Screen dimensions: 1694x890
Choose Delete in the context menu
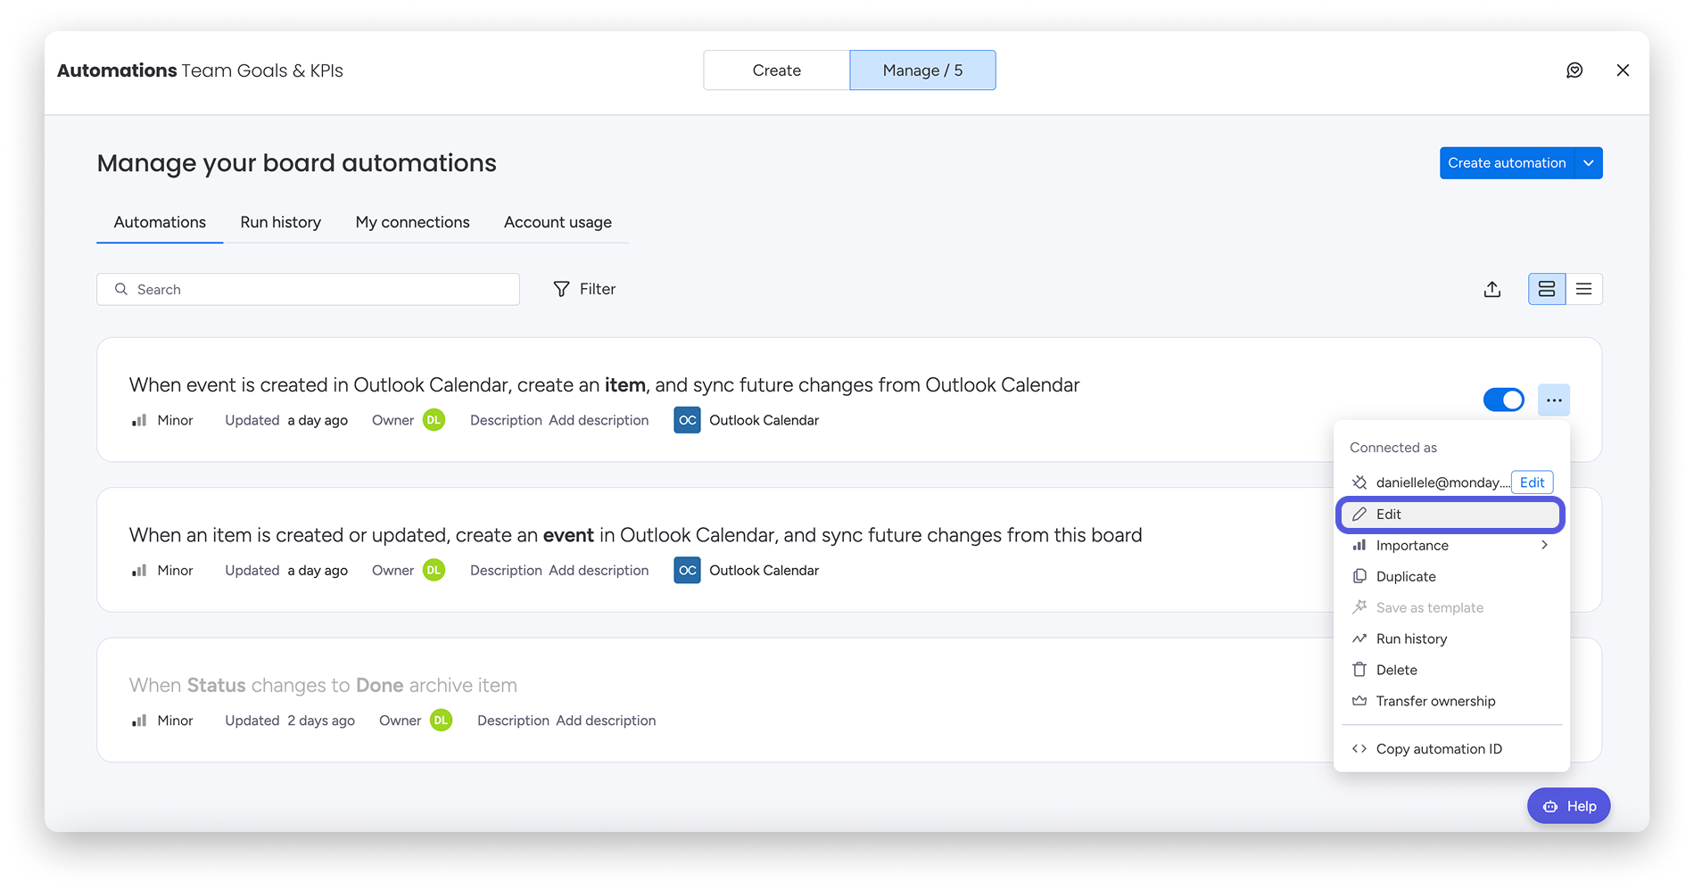coord(1450,671)
